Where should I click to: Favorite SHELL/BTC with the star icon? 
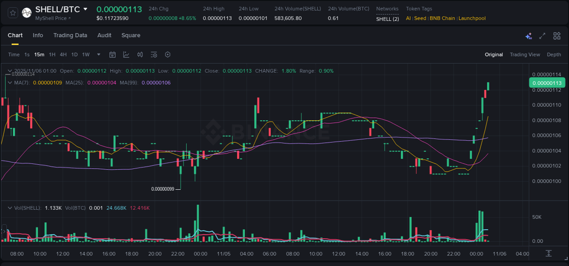pos(12,12)
